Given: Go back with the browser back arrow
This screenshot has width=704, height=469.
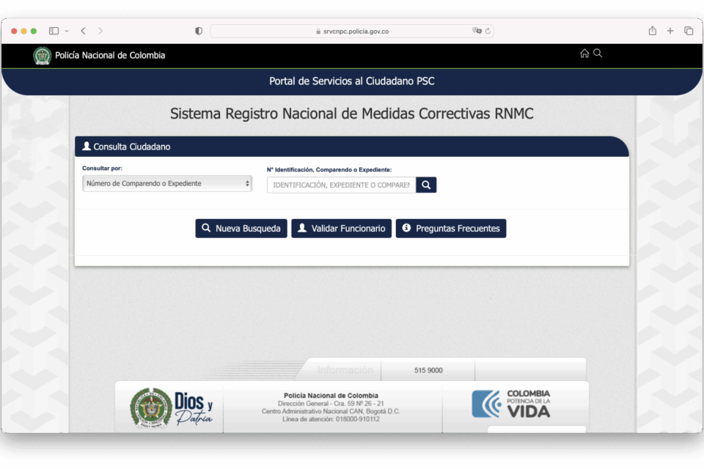Looking at the screenshot, I should pyautogui.click(x=83, y=31).
